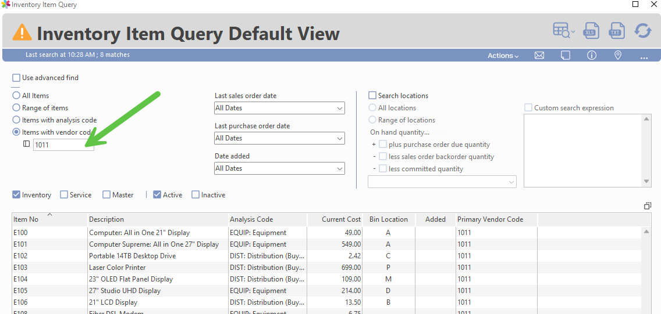This screenshot has width=661, height=314.
Task: Select 21" LCD Display row
Action: point(327,302)
